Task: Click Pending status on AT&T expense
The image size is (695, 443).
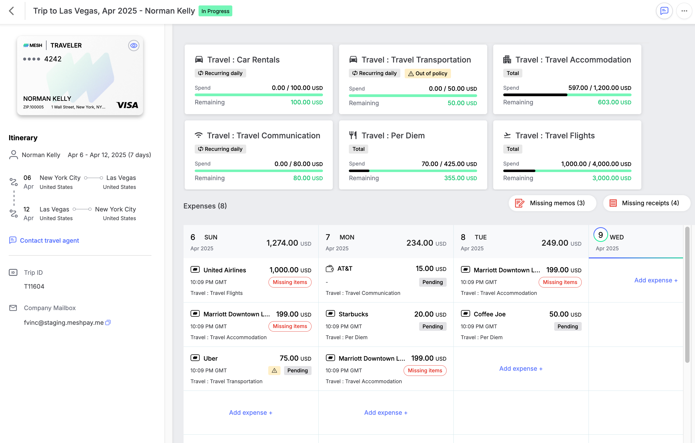Action: 432,282
